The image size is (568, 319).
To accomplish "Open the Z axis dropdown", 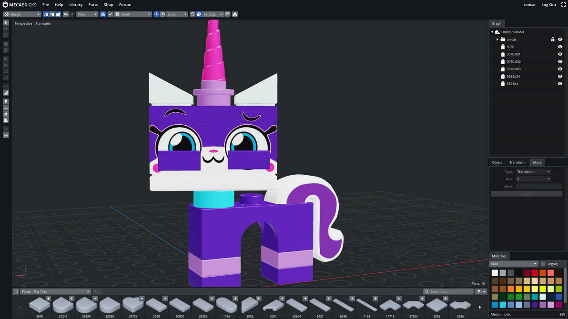I will pyautogui.click(x=533, y=179).
